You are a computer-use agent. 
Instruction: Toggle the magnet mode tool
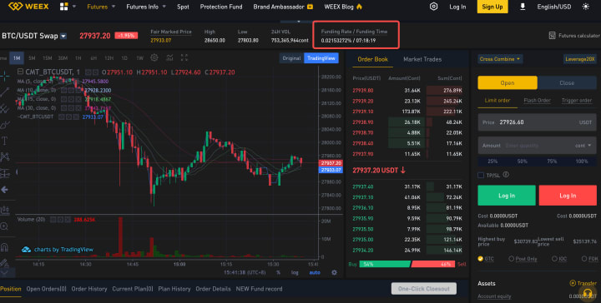[5, 247]
